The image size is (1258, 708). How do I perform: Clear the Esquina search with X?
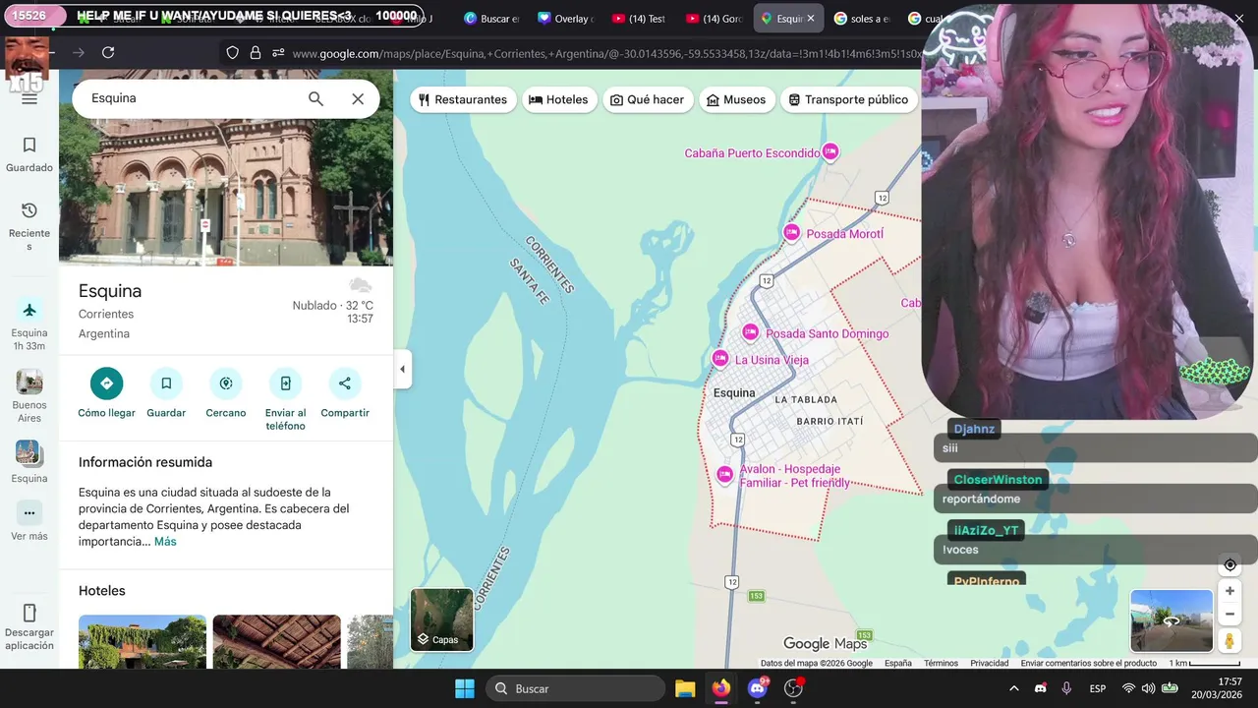358,98
